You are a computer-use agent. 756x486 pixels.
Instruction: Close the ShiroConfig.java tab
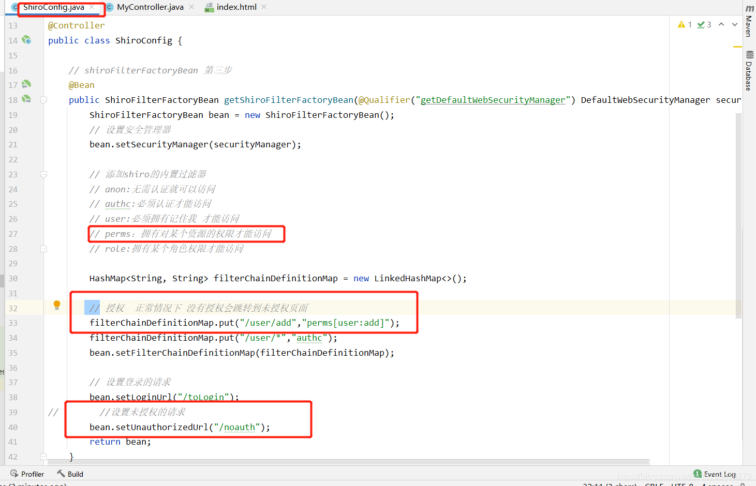click(x=92, y=7)
